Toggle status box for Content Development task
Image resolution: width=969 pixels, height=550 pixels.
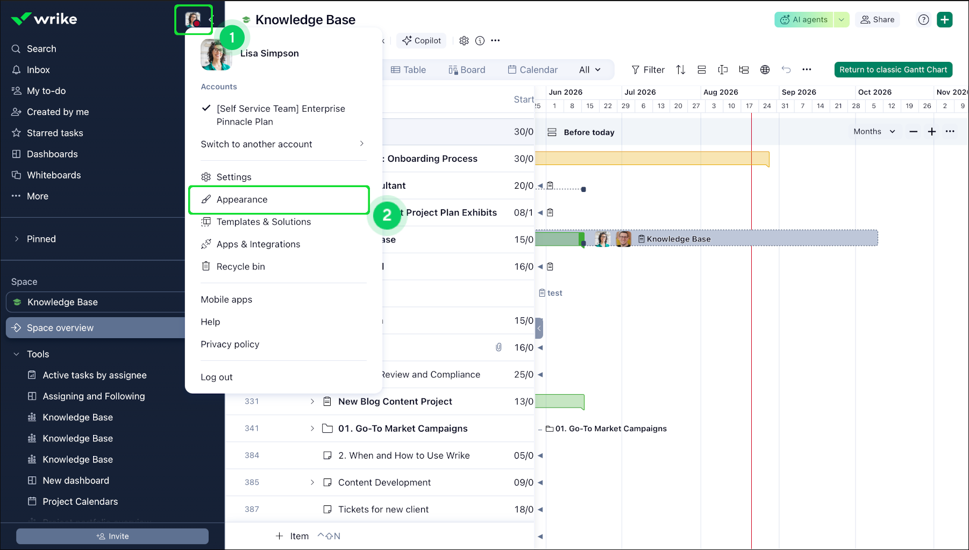tap(327, 483)
